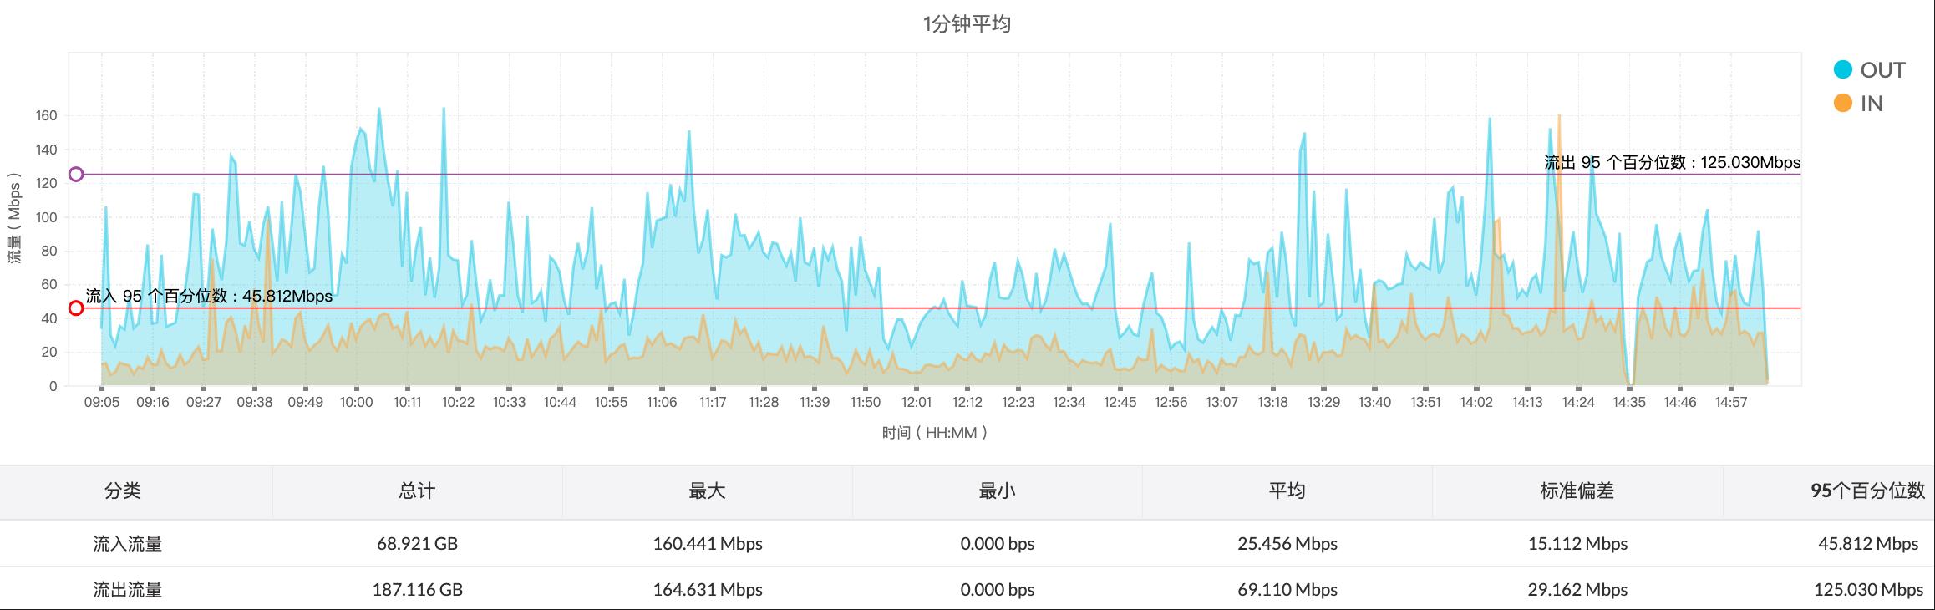Click the 分类 column header
Screen dimensions: 1935x610
pyautogui.click(x=123, y=491)
